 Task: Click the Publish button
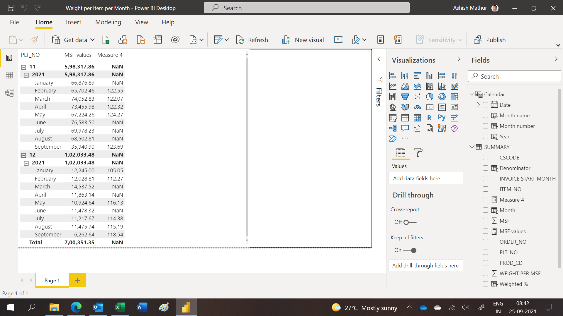click(490, 40)
